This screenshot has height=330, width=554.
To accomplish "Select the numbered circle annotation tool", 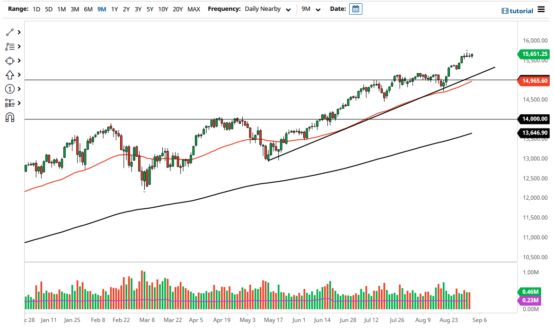I will point(9,89).
